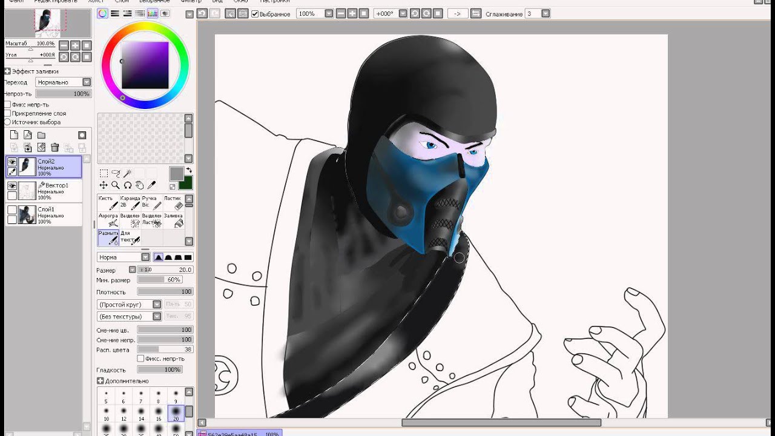Screen dimensions: 775x436
Task: Click the -> button in top toolbar
Action: tap(457, 13)
